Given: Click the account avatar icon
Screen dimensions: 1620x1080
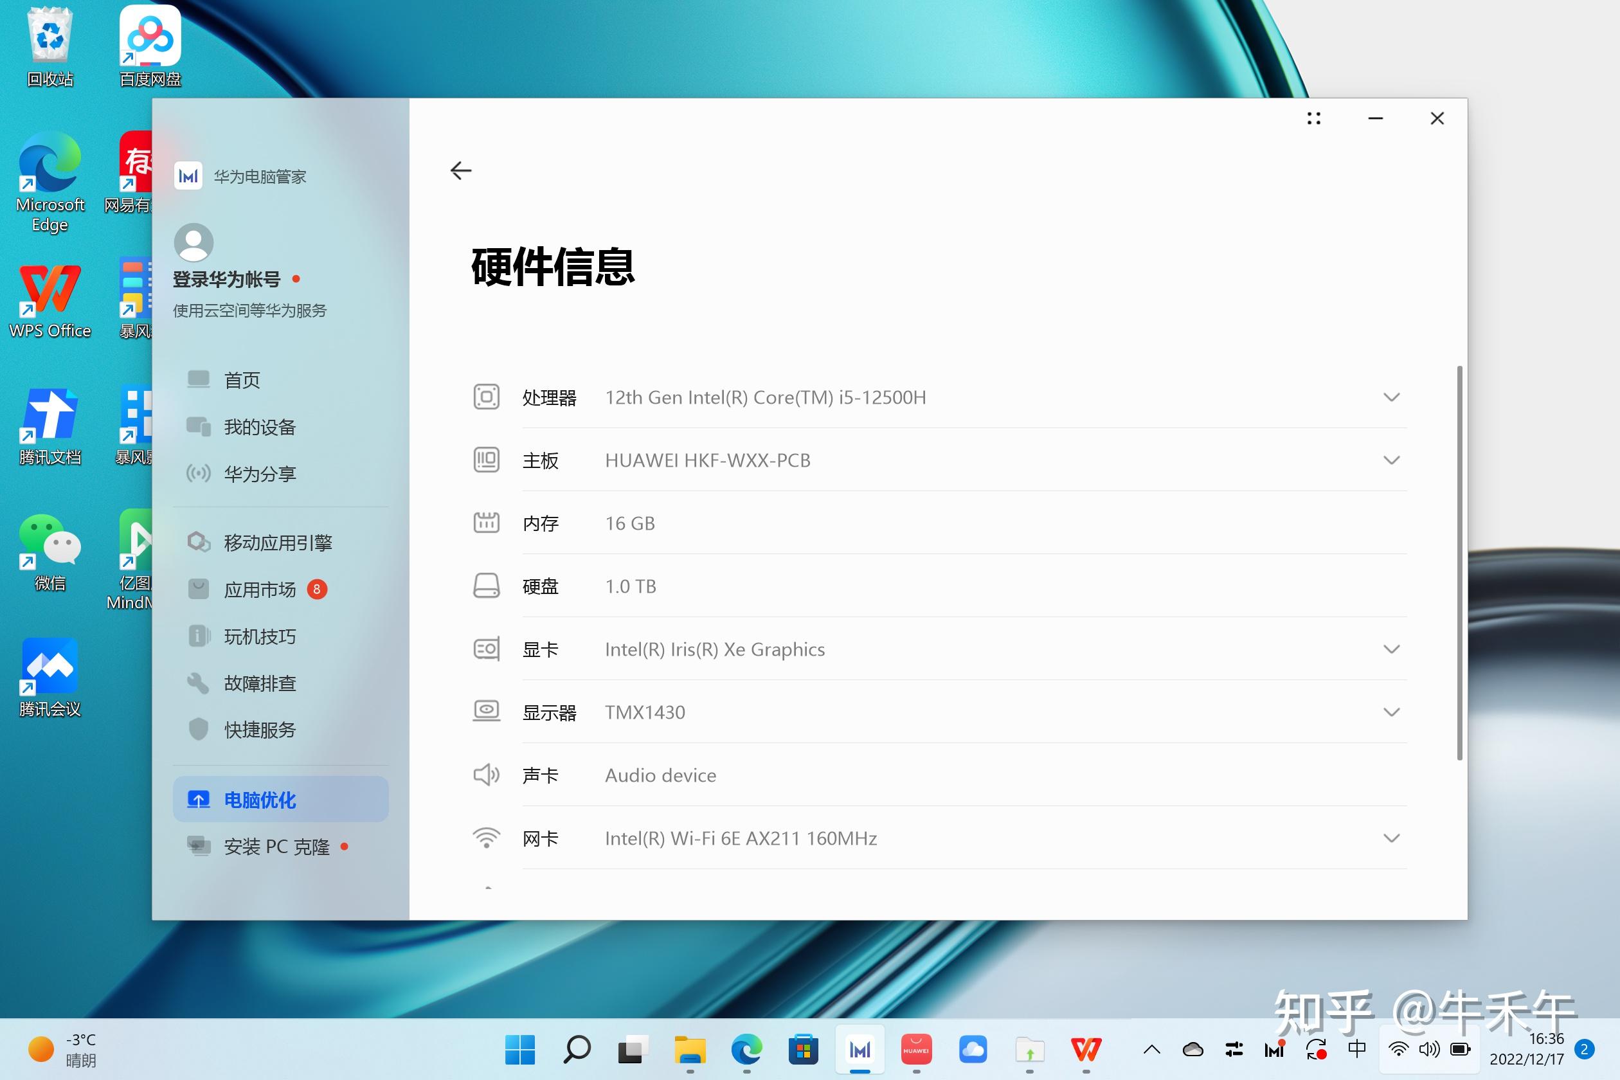Looking at the screenshot, I should [194, 242].
